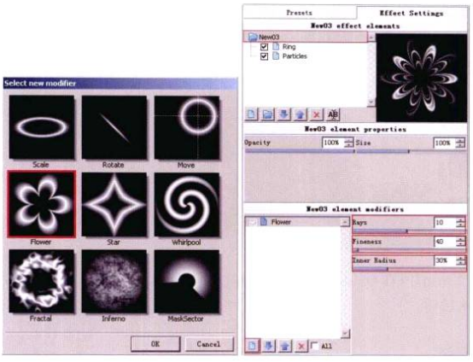This screenshot has width=473, height=362.
Task: Delete element using the red X icon
Action: [x=316, y=114]
